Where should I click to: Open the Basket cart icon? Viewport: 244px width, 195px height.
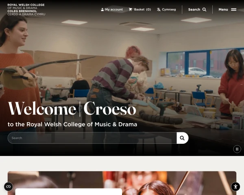(131, 9)
